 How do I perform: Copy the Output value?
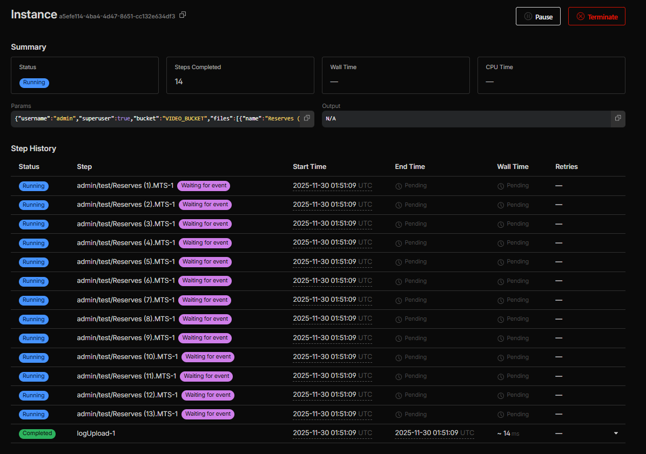[618, 118]
